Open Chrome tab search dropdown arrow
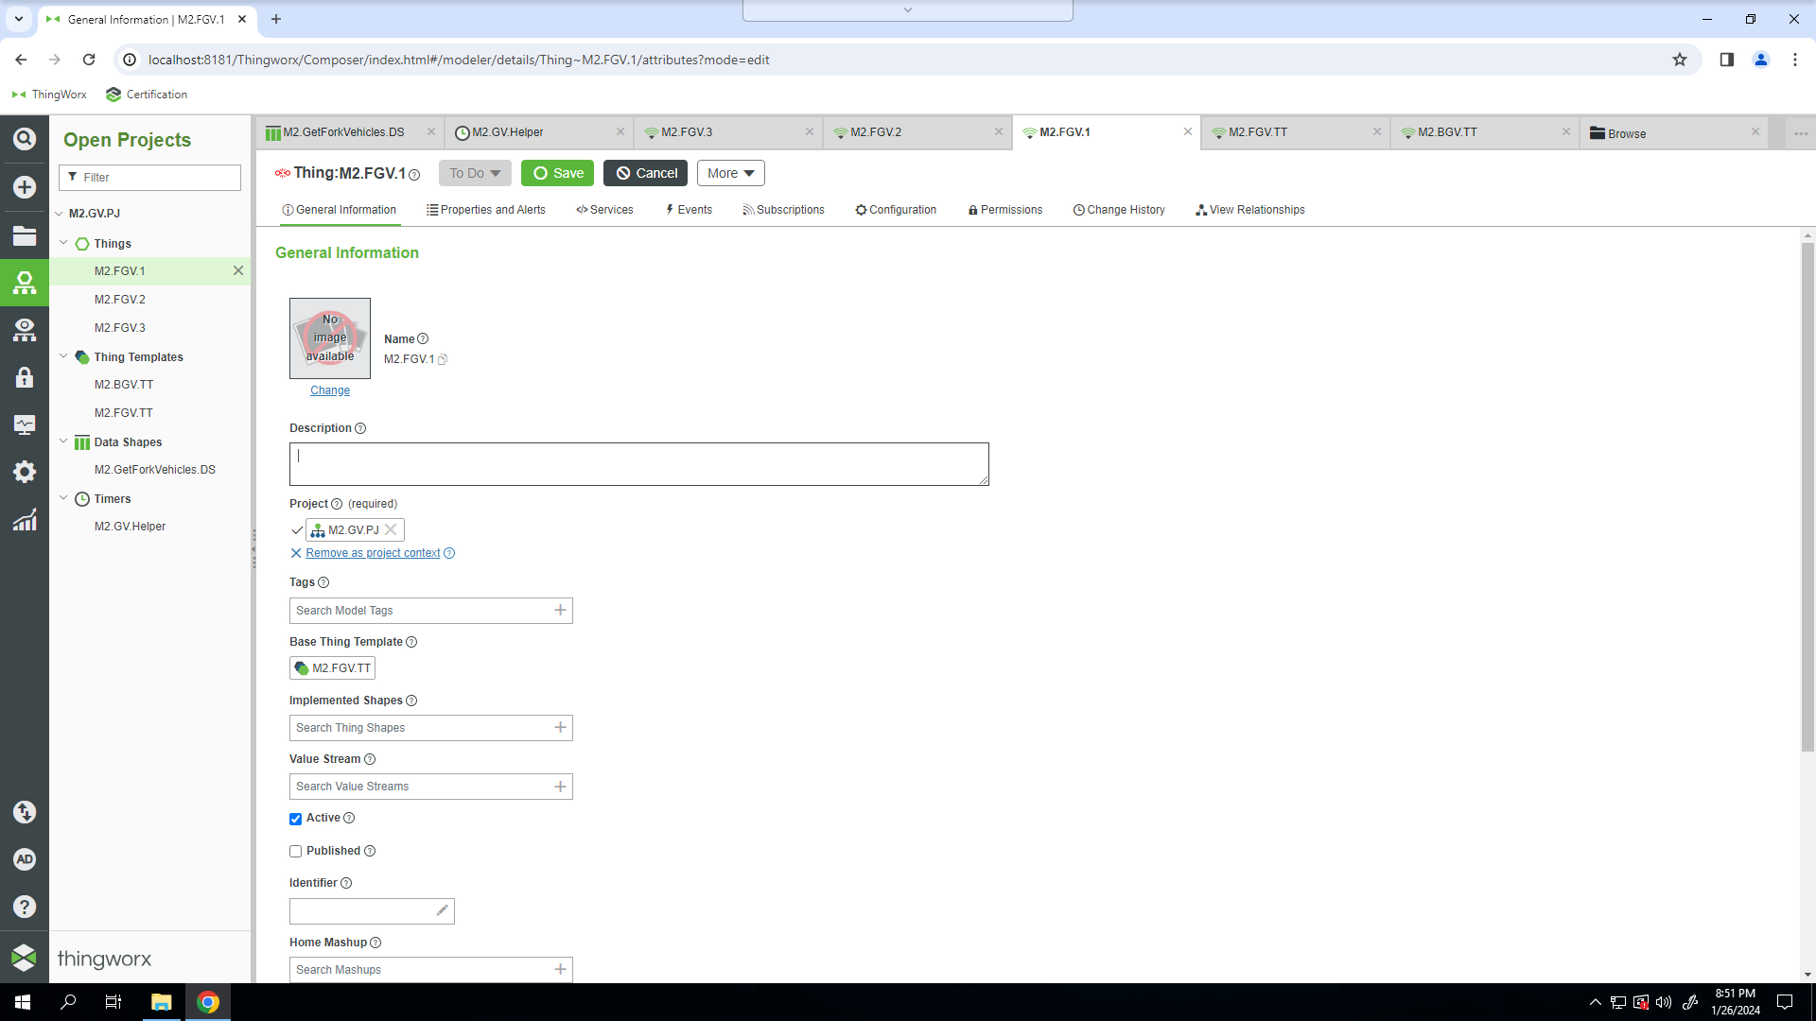The image size is (1816, 1021). tap(19, 19)
